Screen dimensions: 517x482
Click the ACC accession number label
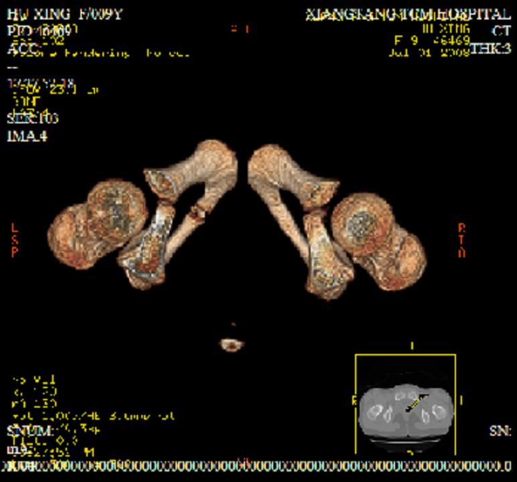pyautogui.click(x=23, y=48)
